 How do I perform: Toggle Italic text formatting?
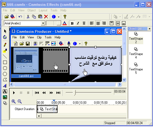tap(78, 23)
